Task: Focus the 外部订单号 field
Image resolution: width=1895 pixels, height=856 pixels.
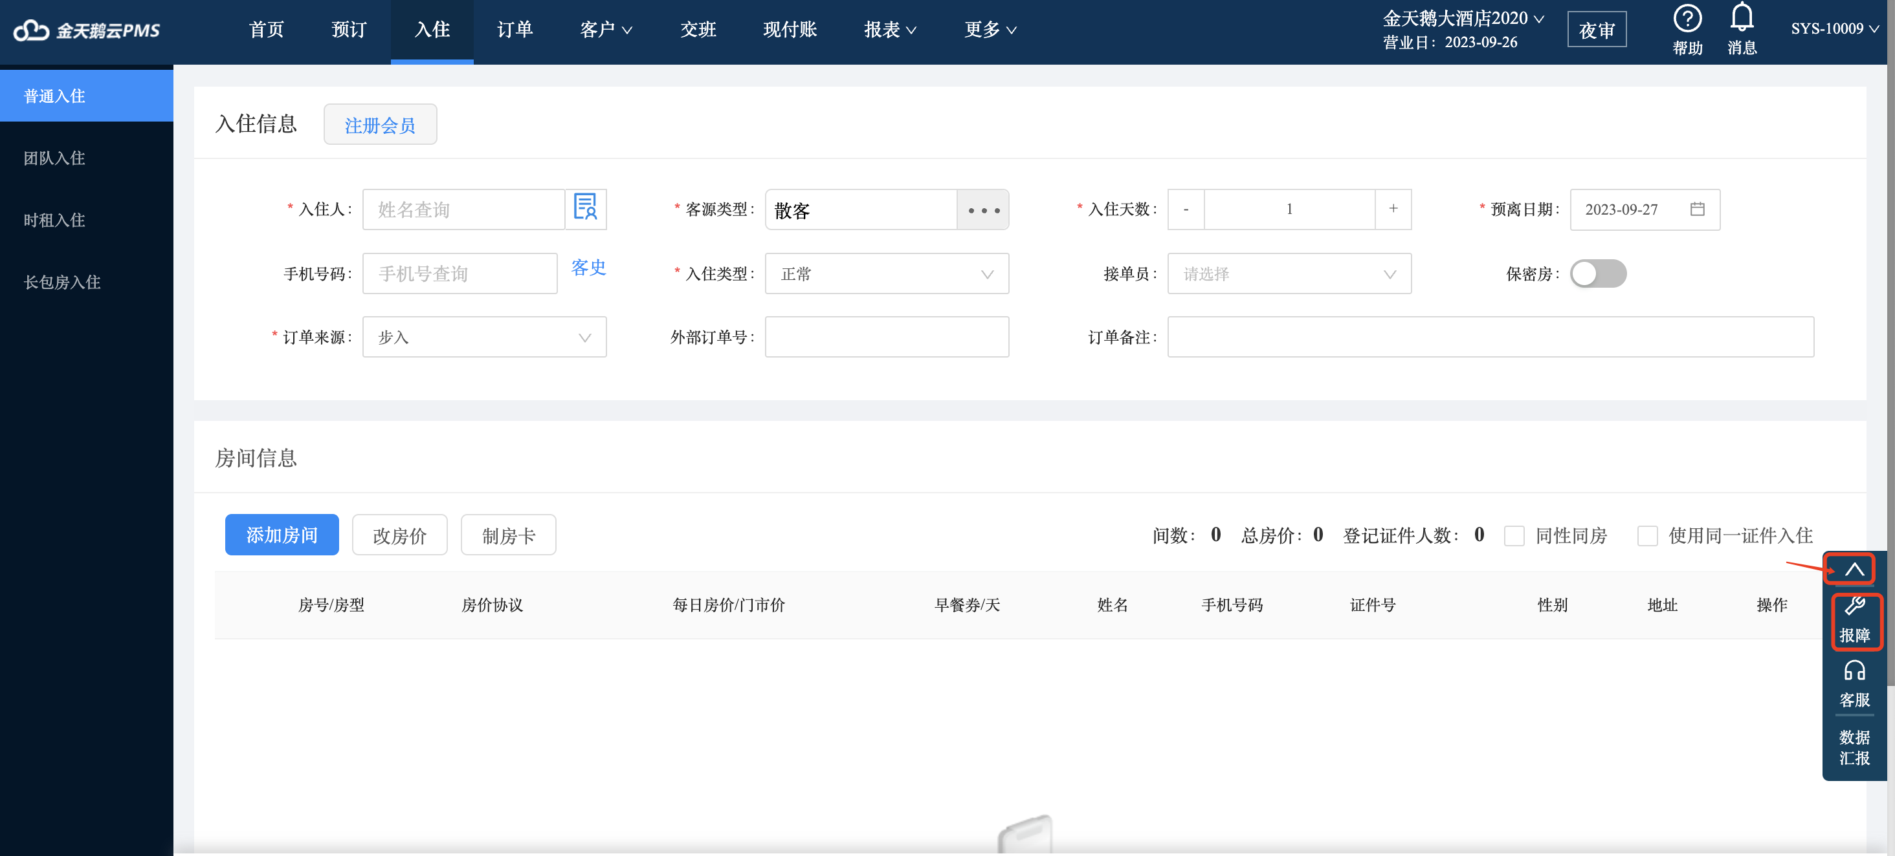Action: coord(887,337)
